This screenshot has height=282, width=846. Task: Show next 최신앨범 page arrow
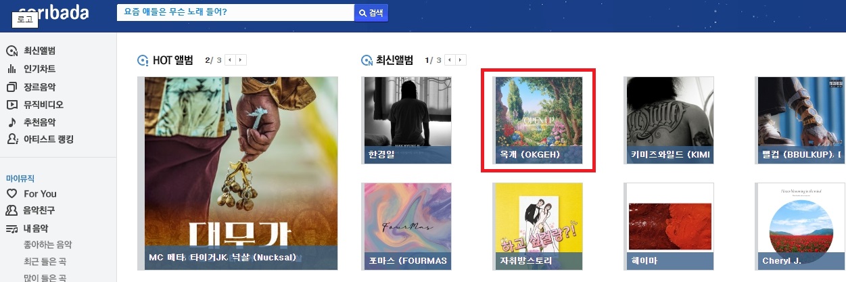point(461,60)
